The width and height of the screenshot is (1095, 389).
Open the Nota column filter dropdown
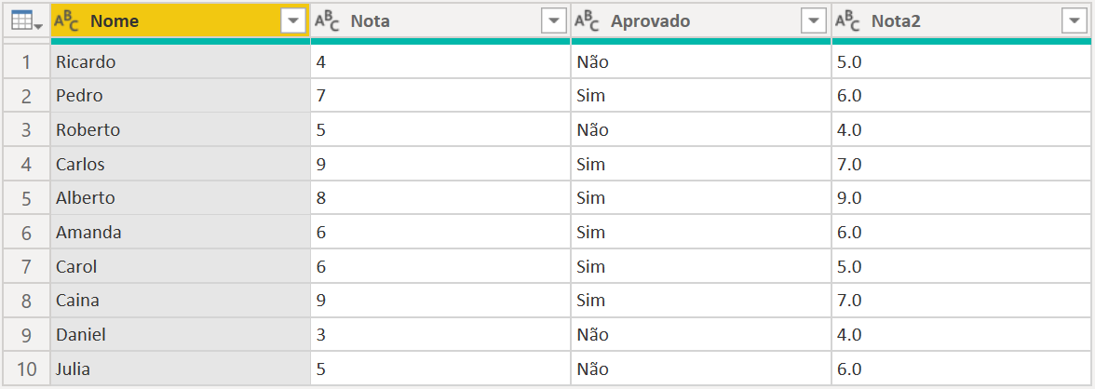tap(554, 21)
